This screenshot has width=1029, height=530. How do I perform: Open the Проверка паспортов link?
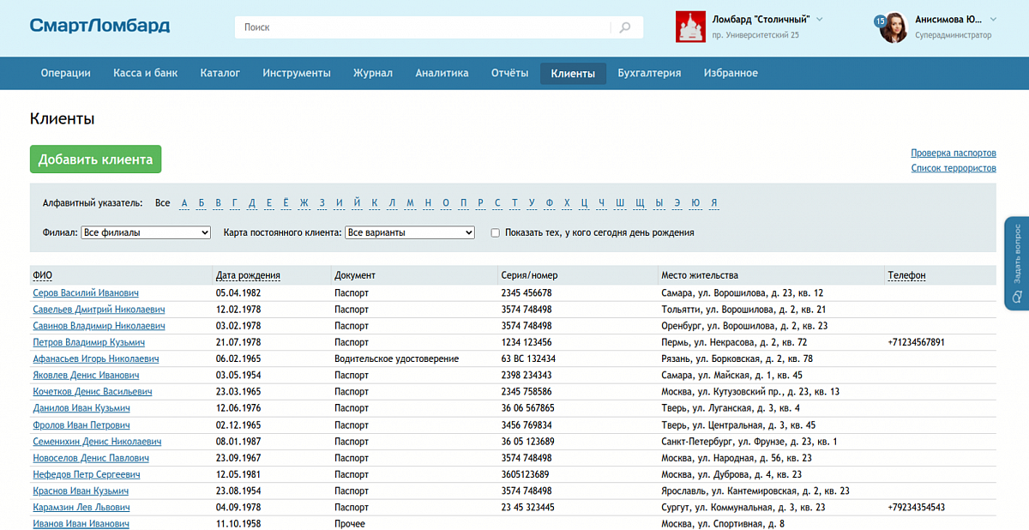click(953, 153)
